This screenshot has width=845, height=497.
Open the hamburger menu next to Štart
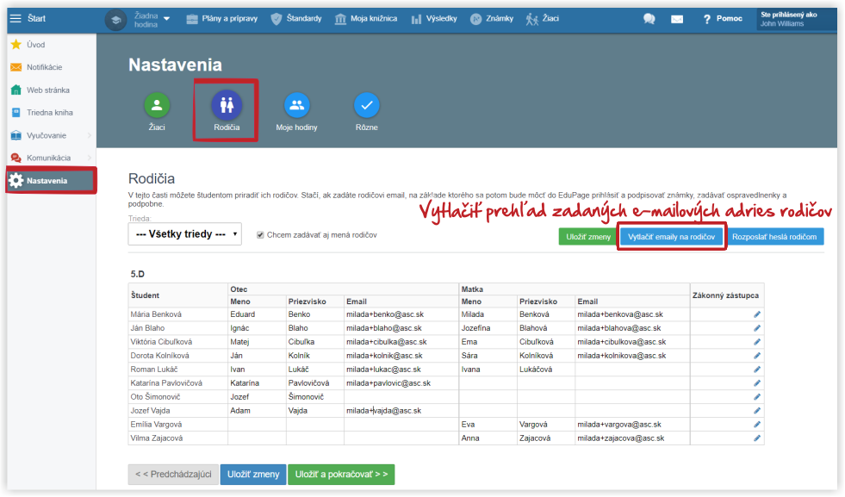[16, 18]
